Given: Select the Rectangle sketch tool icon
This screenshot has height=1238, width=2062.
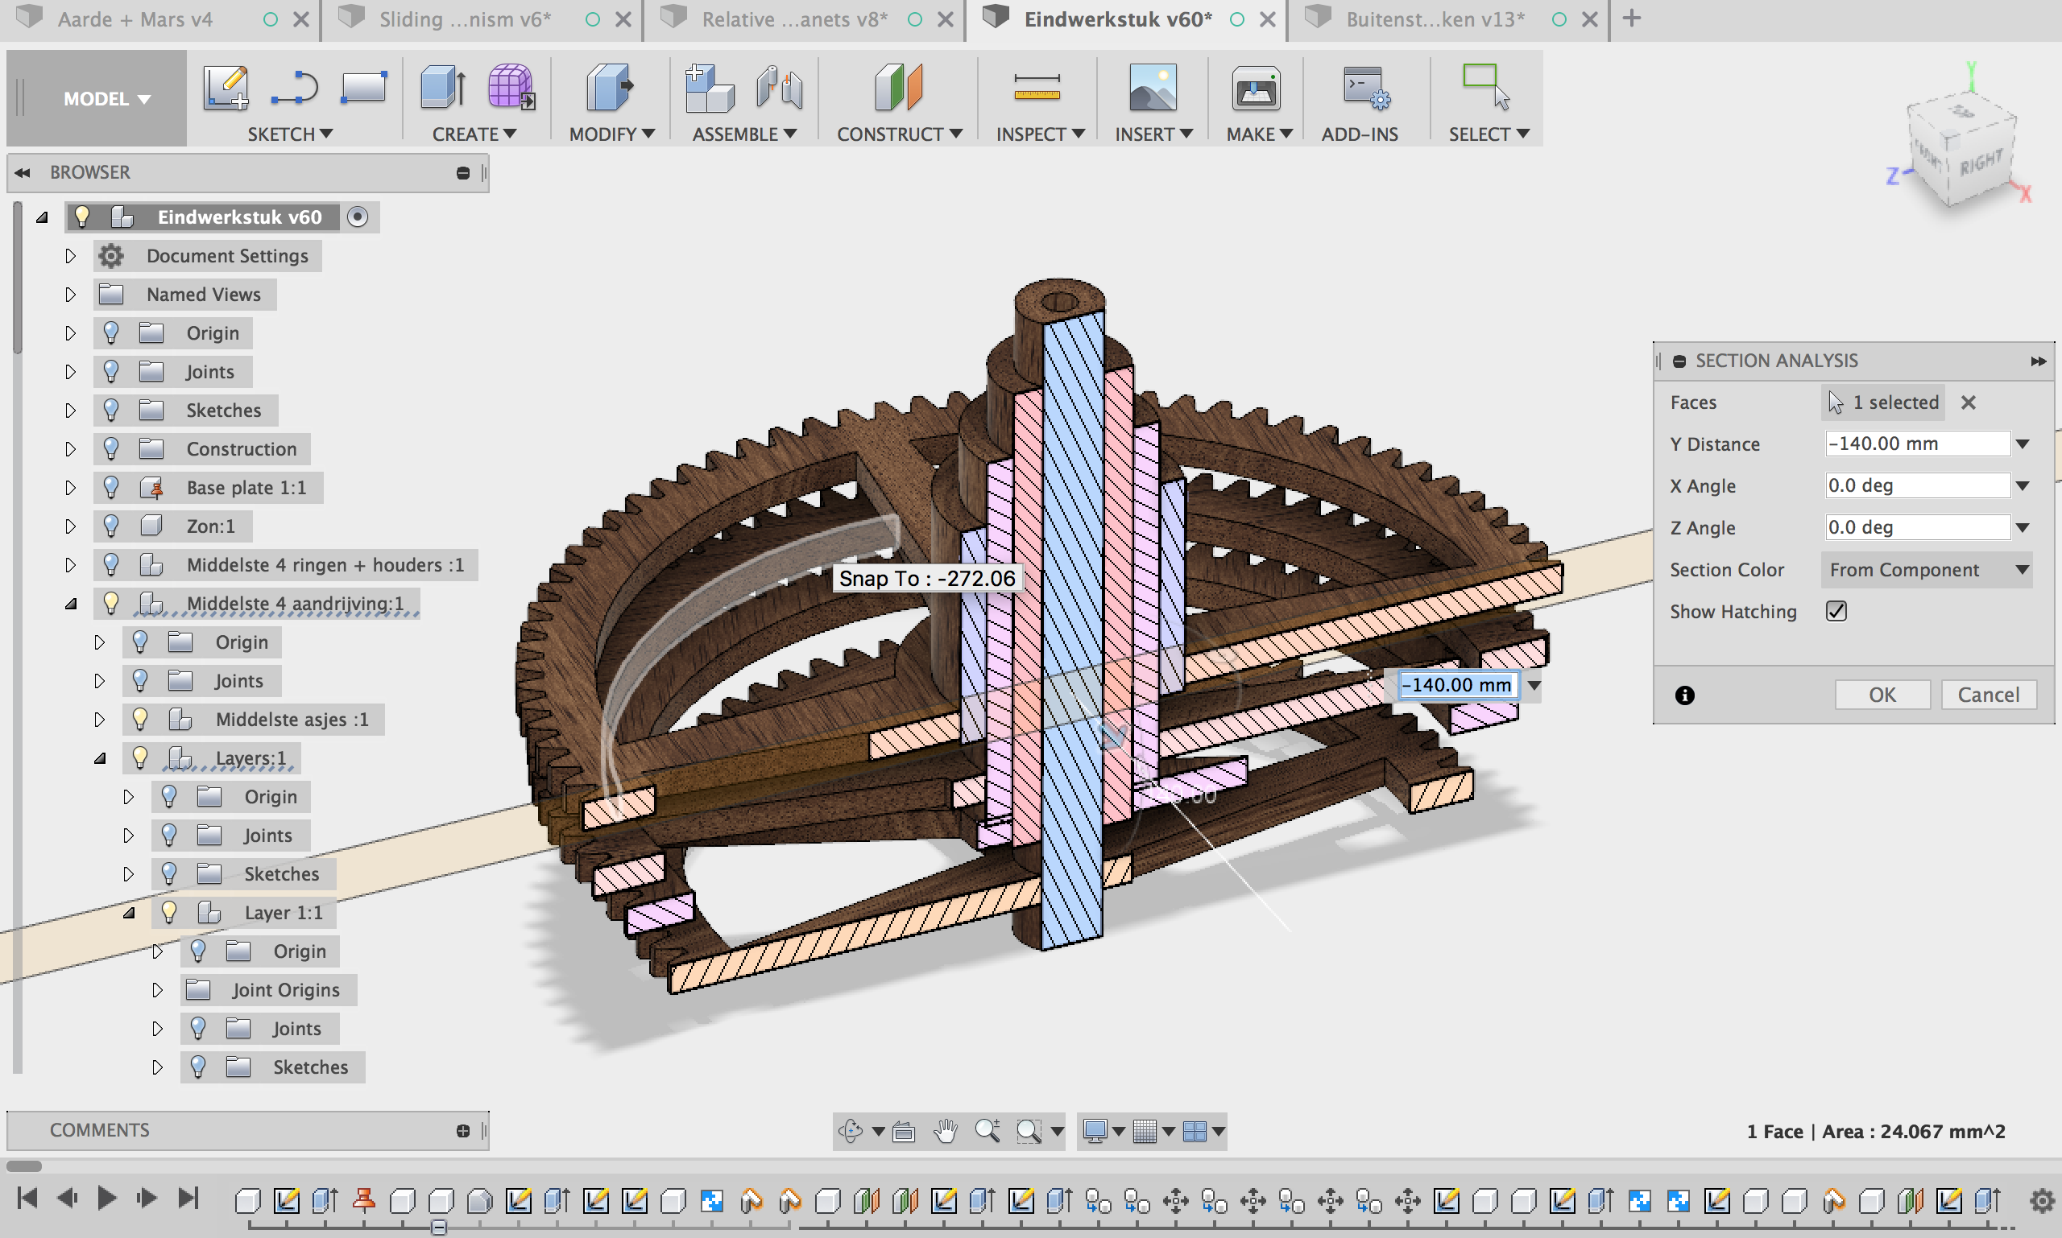Looking at the screenshot, I should tap(364, 88).
